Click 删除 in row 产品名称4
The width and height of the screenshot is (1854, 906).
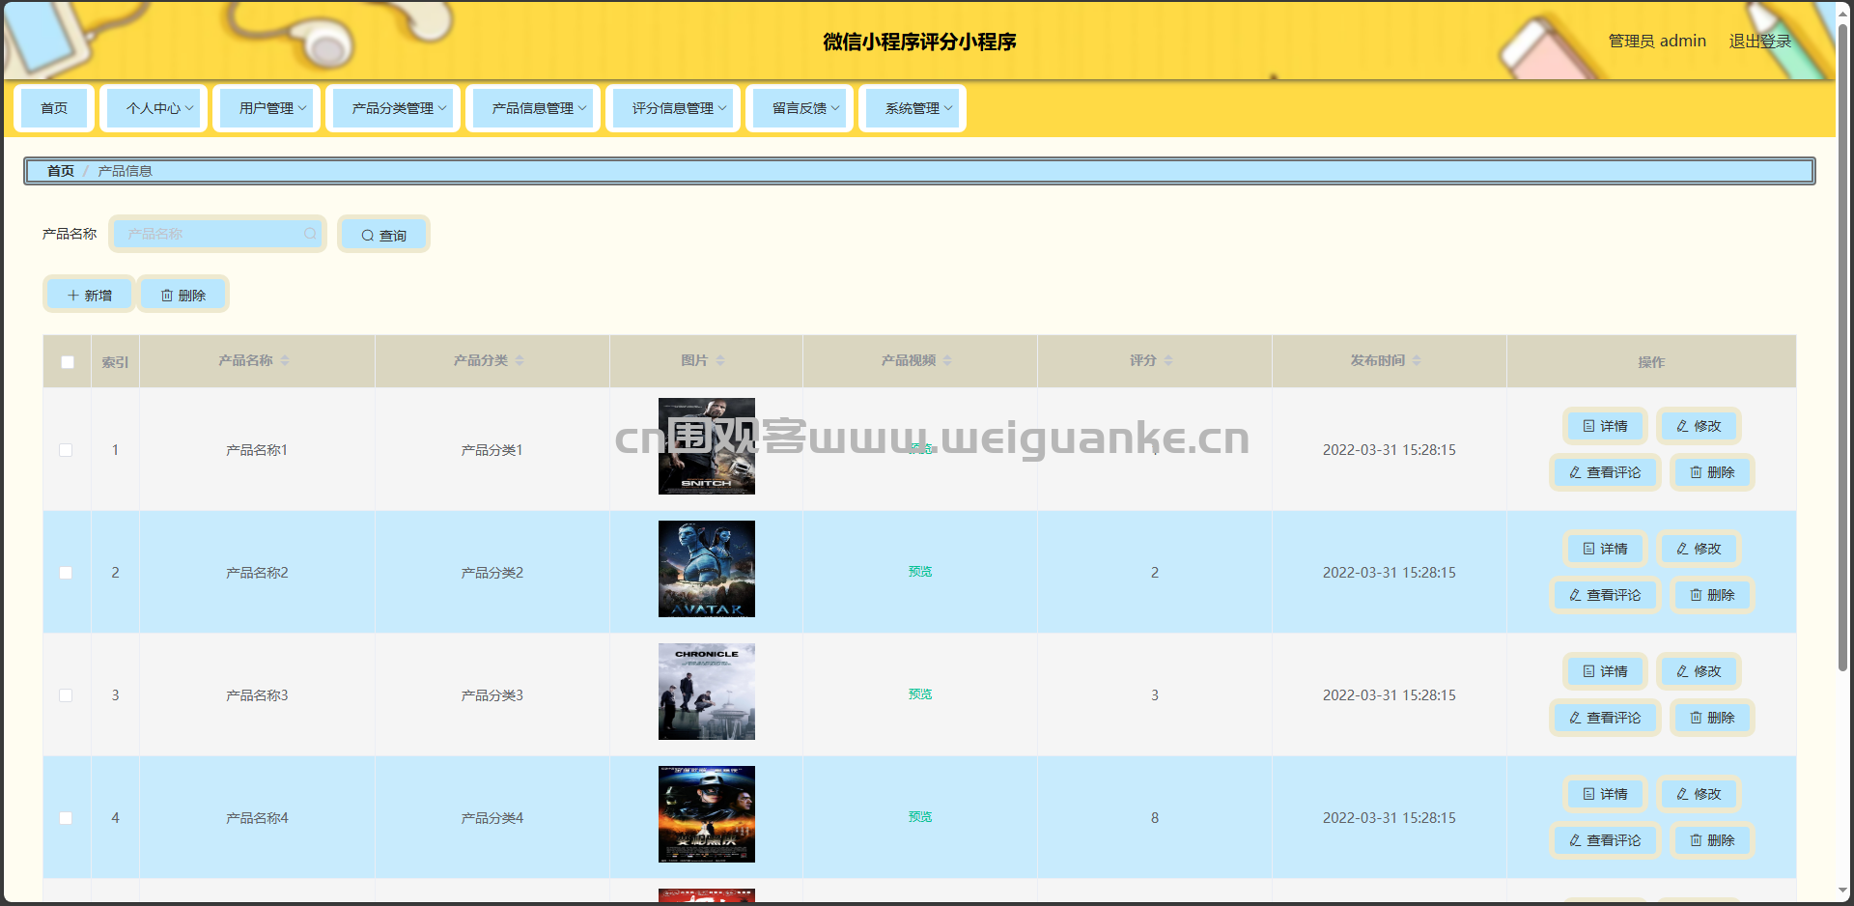1712,840
